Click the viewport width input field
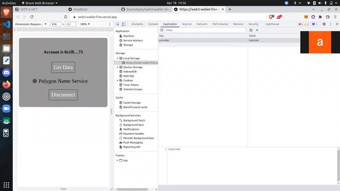This screenshot has height=191, width=340. [56, 24]
